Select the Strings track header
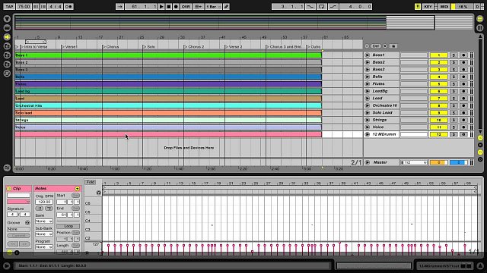487x273 pixels. pos(382,120)
